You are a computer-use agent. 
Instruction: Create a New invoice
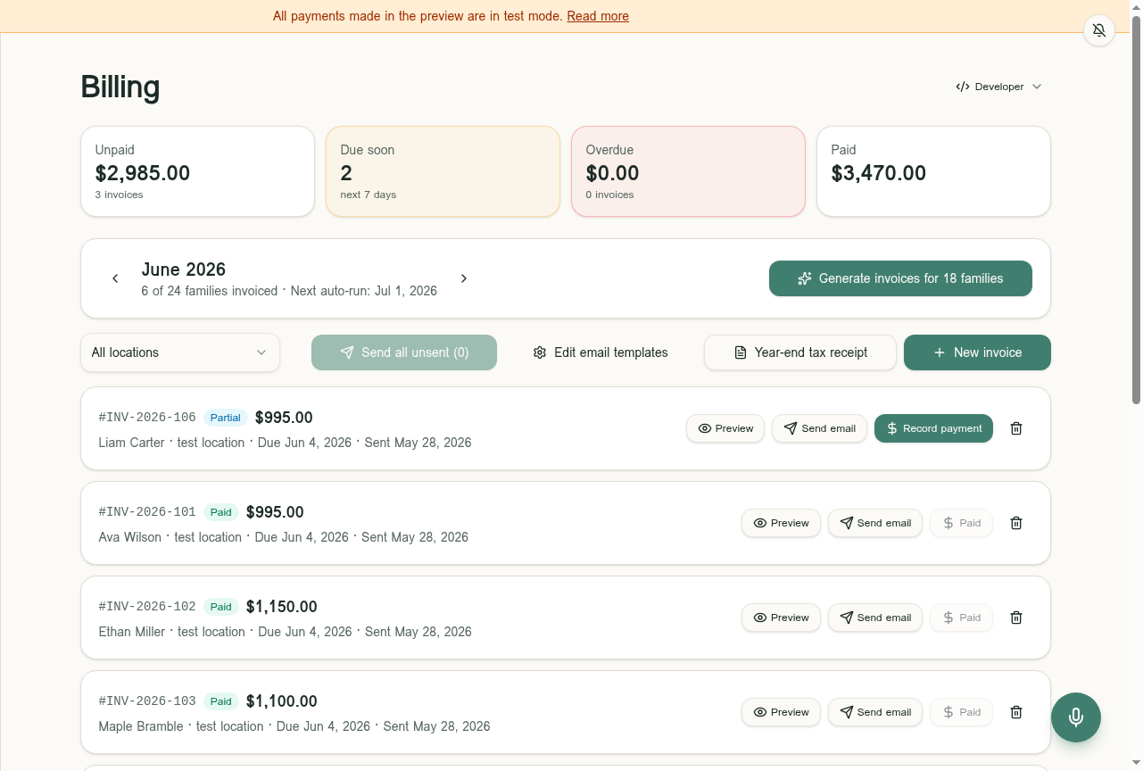pyautogui.click(x=977, y=352)
